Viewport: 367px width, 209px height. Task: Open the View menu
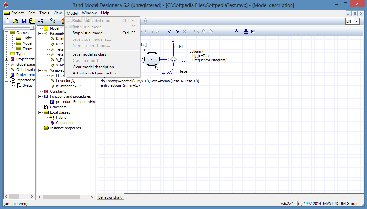[57, 13]
